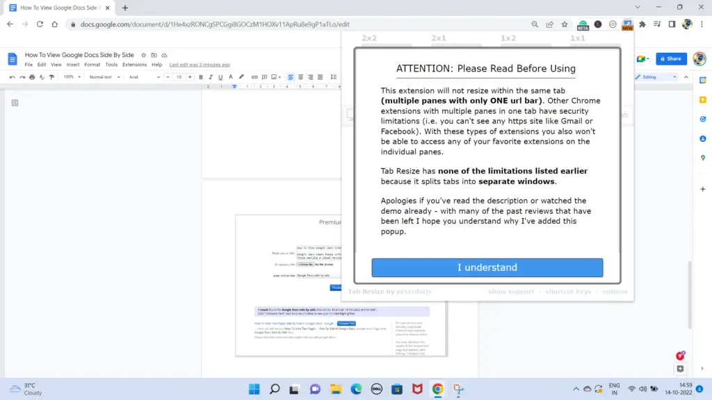712x400 pixels.
Task: Check the cloud document status icon
Action: point(164,56)
